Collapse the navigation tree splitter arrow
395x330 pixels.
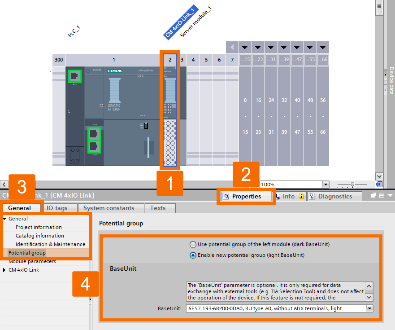[90, 299]
